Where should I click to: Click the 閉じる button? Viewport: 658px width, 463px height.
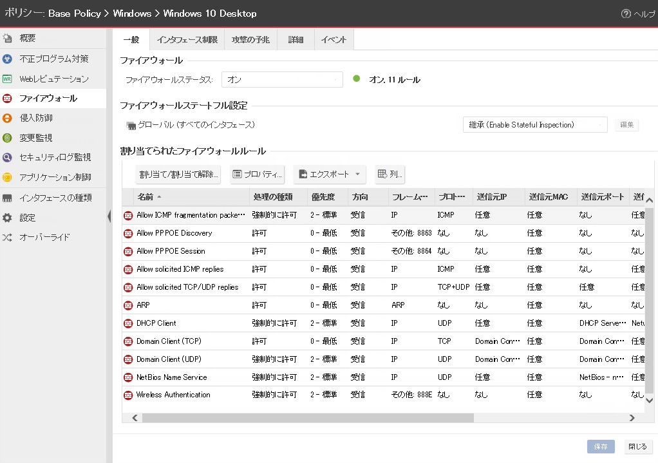pyautogui.click(x=637, y=446)
